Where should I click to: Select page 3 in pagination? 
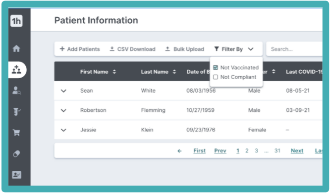[256, 151]
